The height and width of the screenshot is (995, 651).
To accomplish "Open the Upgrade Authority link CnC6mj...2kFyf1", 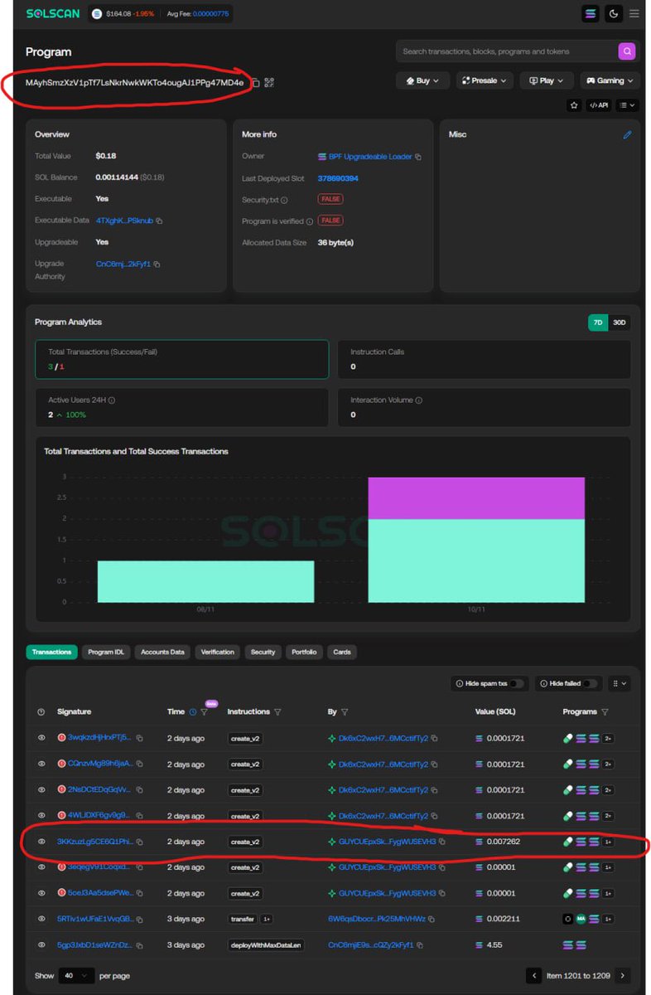I will pos(123,264).
